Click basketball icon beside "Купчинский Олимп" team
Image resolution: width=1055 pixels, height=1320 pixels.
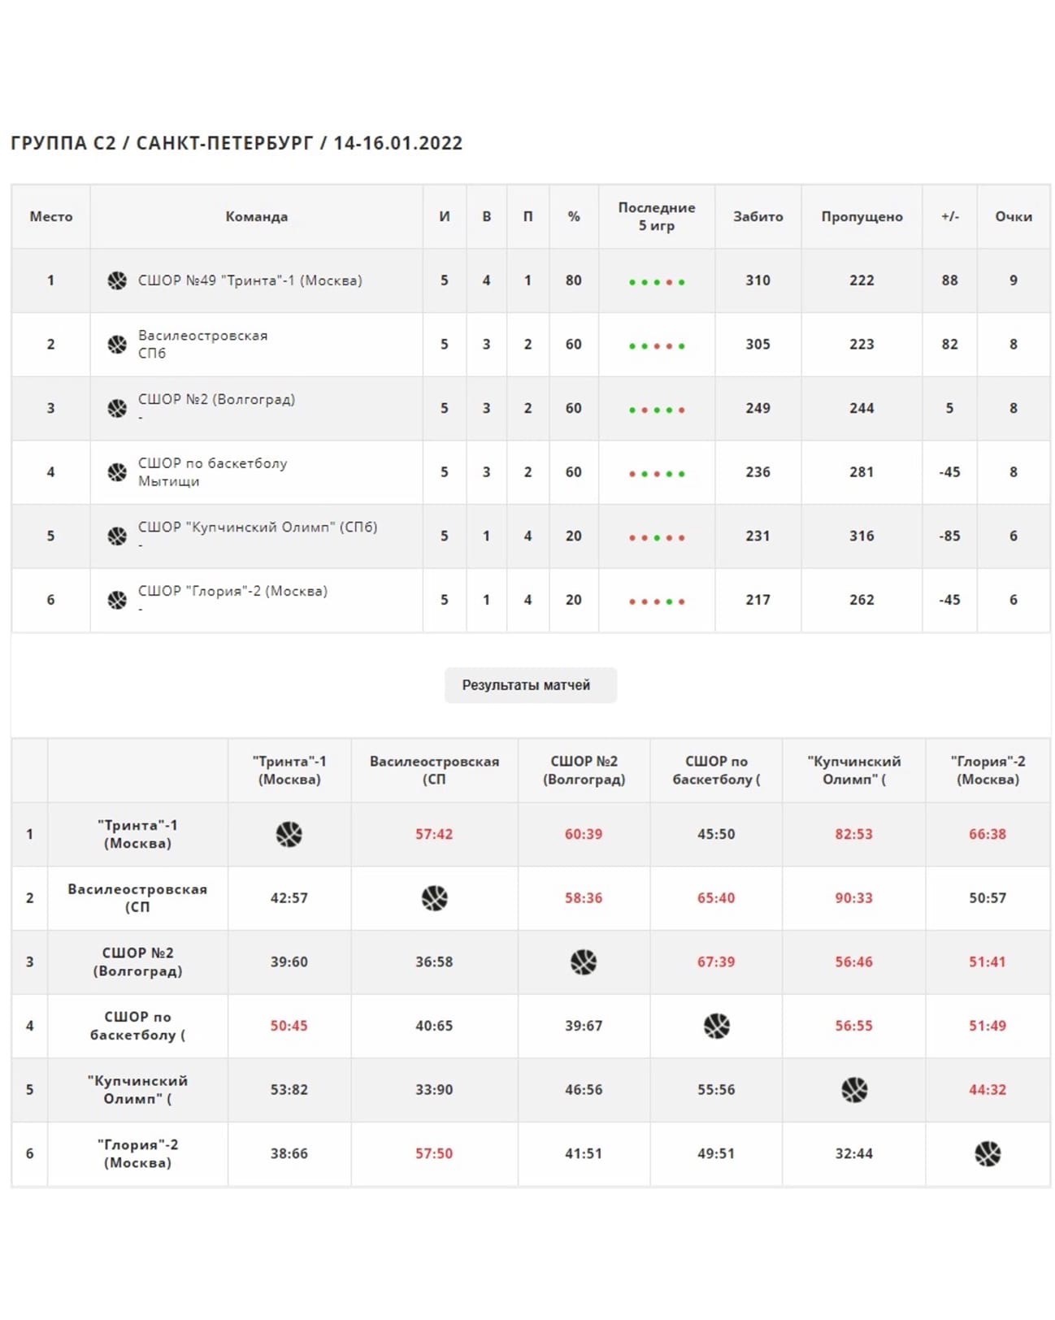tap(117, 536)
